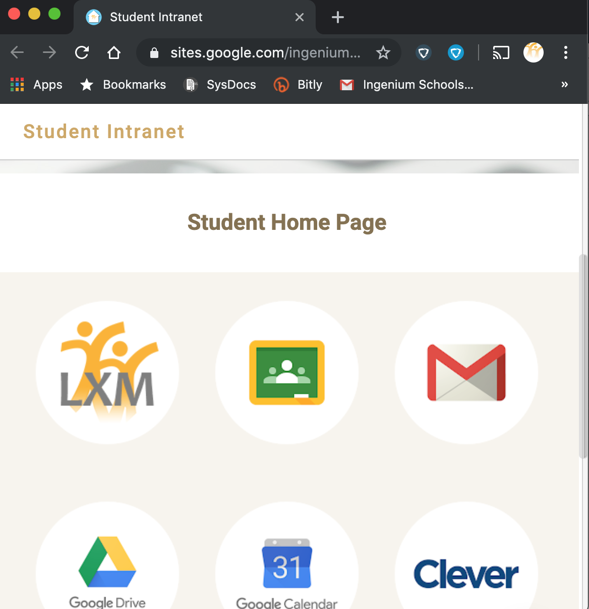Click the Cast screen icon
Viewport: 589px width, 609px height.
(501, 52)
